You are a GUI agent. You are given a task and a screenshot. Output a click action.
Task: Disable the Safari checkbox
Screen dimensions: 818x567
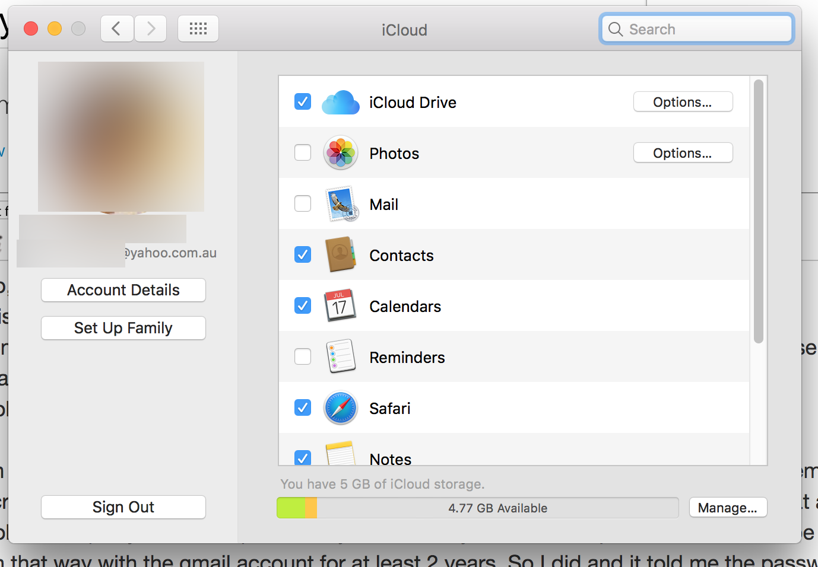pos(303,407)
